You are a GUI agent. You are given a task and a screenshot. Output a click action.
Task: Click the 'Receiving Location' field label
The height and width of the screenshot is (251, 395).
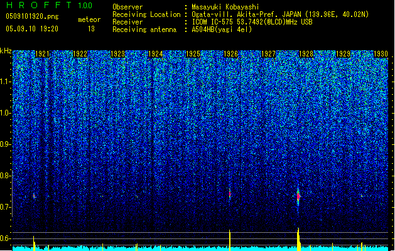pos(146,14)
